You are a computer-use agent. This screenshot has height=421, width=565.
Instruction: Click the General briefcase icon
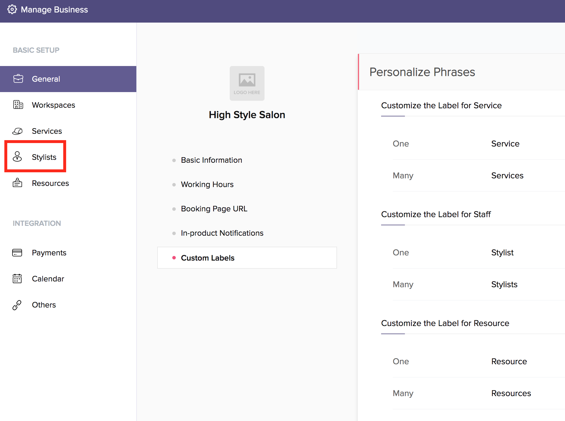[x=18, y=79]
